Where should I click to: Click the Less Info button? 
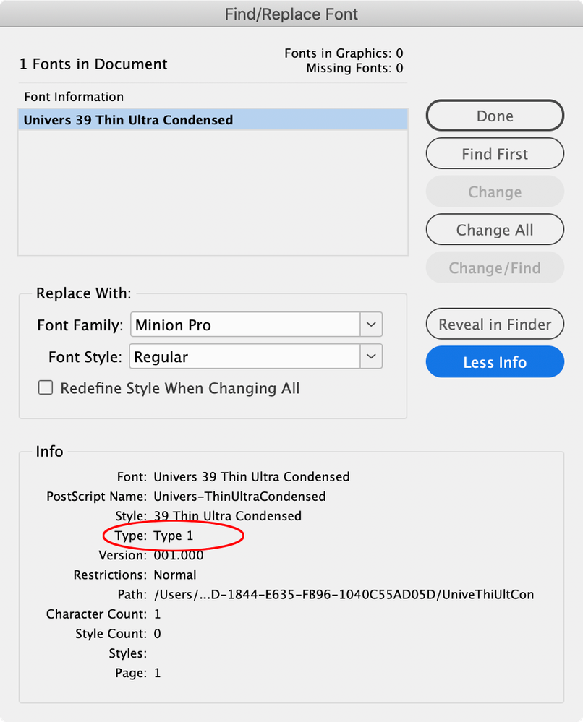(495, 362)
